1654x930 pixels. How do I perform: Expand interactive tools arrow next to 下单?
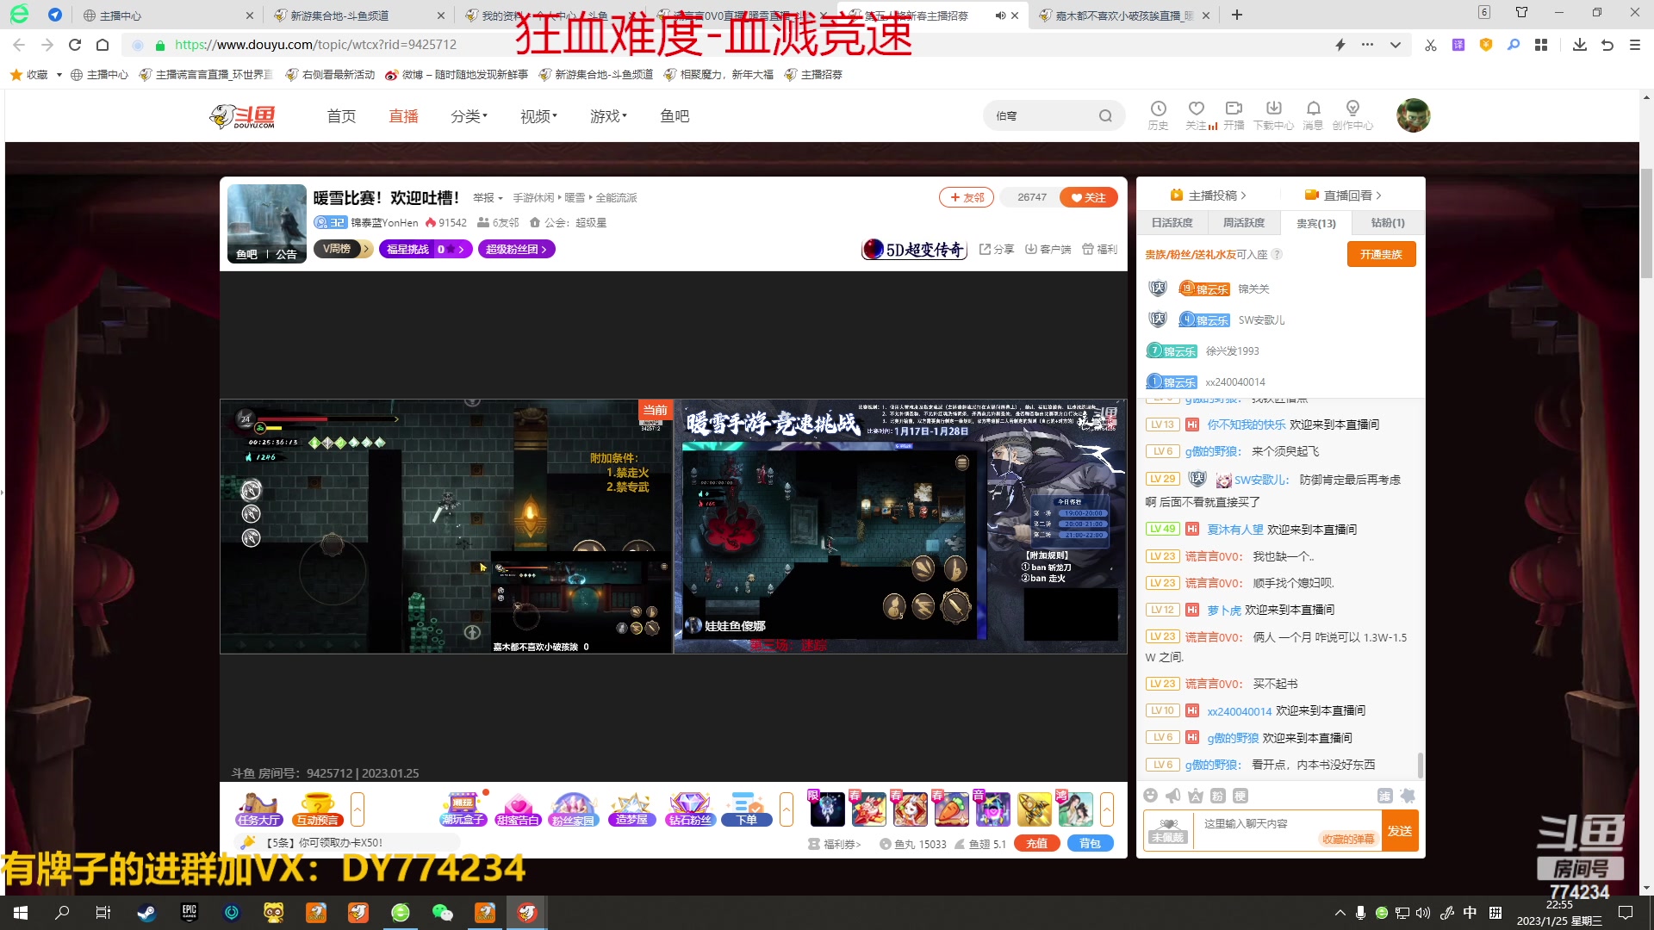coord(787,809)
